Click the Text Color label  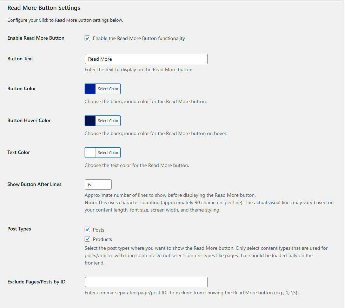[x=18, y=152]
